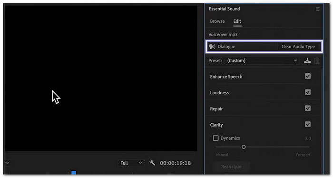The width and height of the screenshot is (333, 178).
Task: Toggle the Clarity checkbox
Action: pyautogui.click(x=307, y=124)
